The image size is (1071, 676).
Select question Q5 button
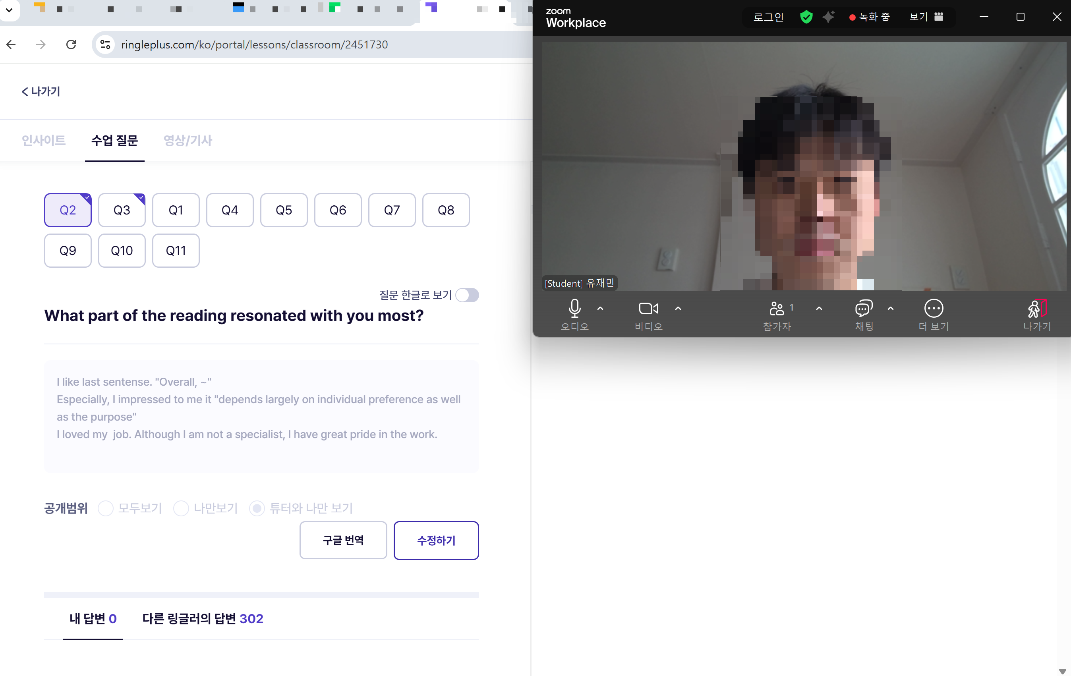pyautogui.click(x=284, y=210)
